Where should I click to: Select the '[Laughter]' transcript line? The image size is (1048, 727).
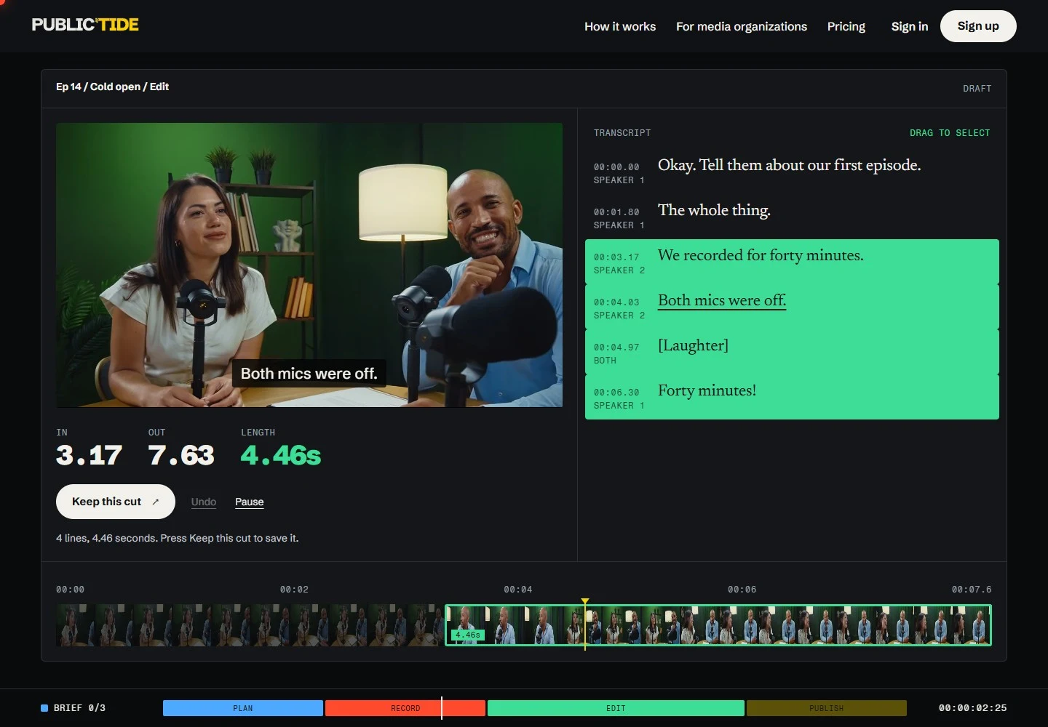coord(792,352)
